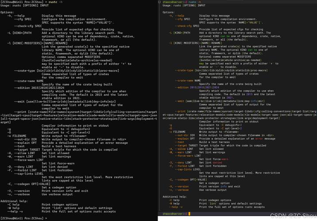Viewport: 317px width, 221px height.
Task: Click '--check-cfg SPEC' in right terminal
Action: [x=187, y=26]
